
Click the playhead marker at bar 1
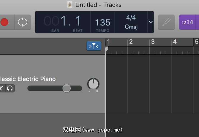(x=107, y=49)
